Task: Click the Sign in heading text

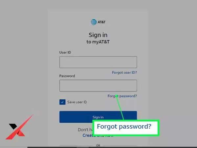Action: click(98, 35)
